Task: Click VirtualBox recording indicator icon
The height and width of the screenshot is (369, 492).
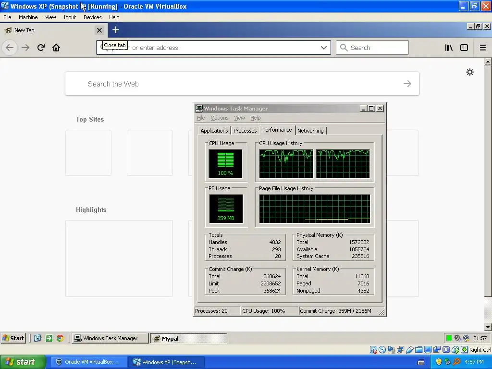Action: [437, 350]
